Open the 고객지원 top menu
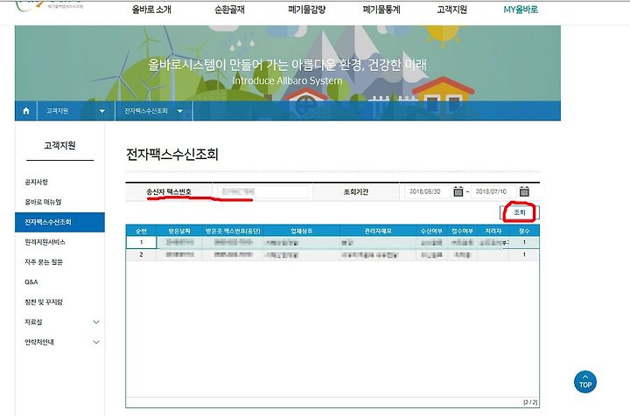The width and height of the screenshot is (630, 416). point(452,10)
